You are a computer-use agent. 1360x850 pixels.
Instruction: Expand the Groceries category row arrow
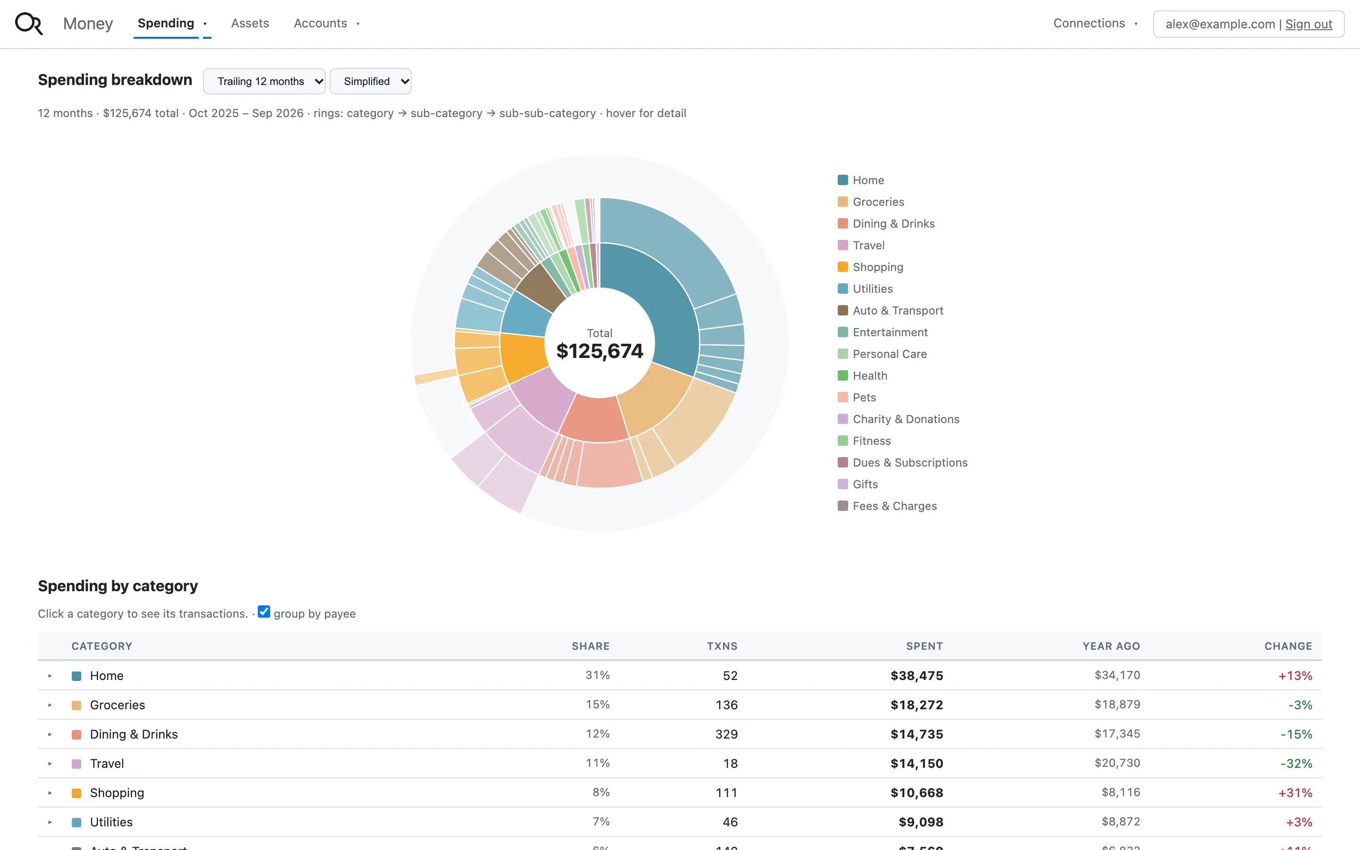coord(50,705)
